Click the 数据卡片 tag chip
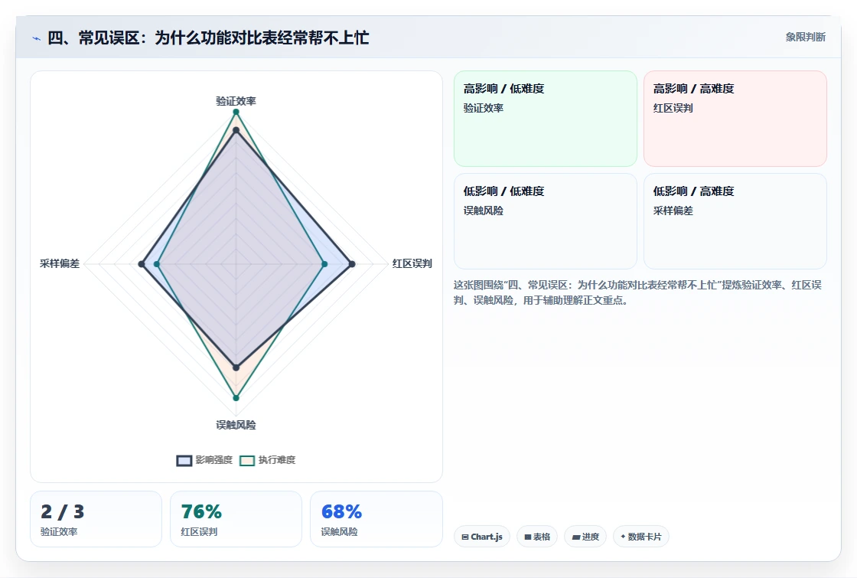 click(x=641, y=537)
